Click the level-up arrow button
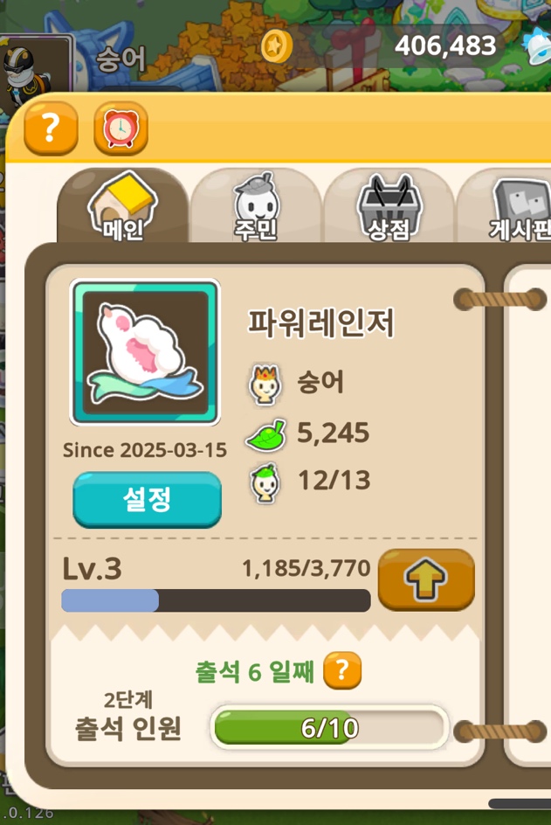The height and width of the screenshot is (825, 551). click(x=426, y=579)
